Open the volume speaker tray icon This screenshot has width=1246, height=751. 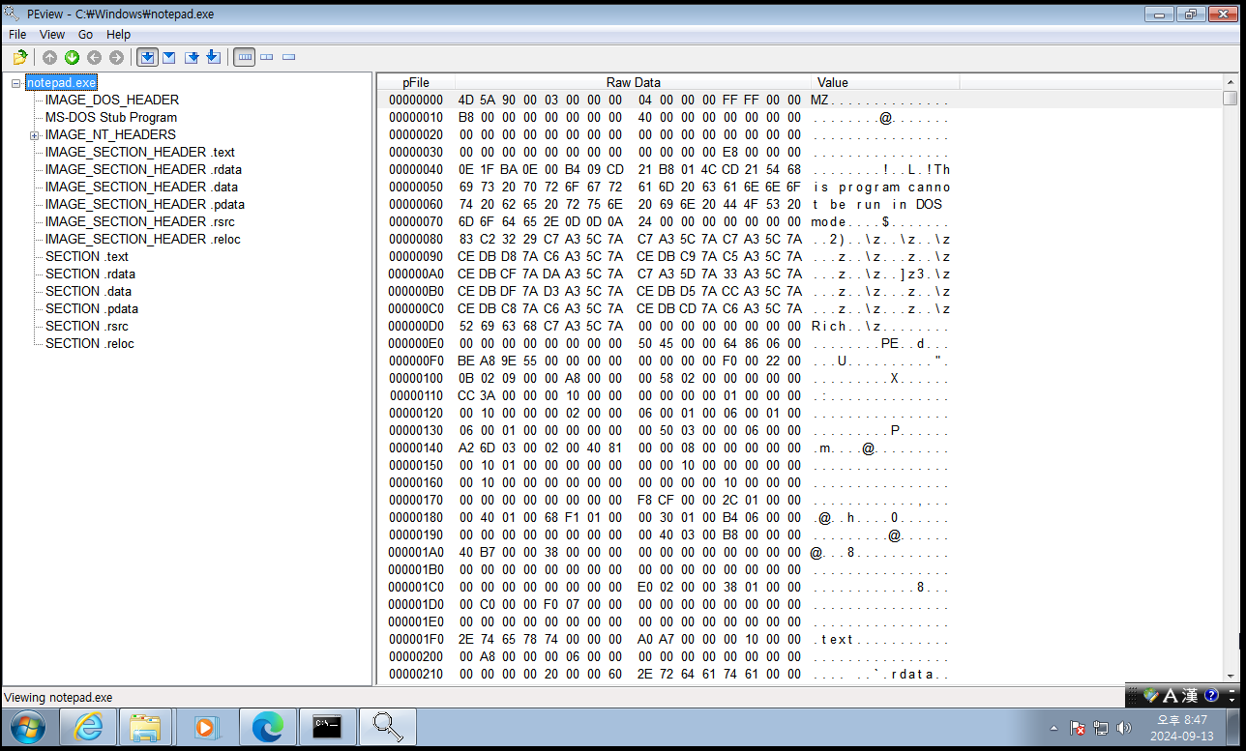pos(1123,728)
